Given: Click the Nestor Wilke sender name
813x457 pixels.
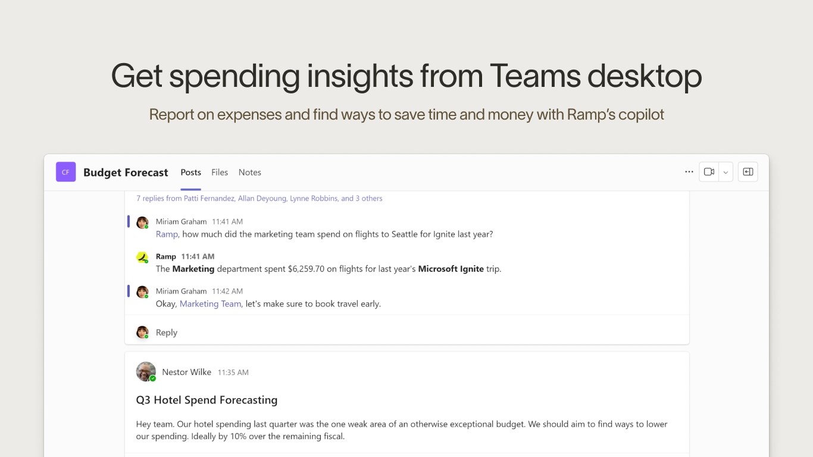Looking at the screenshot, I should (186, 372).
